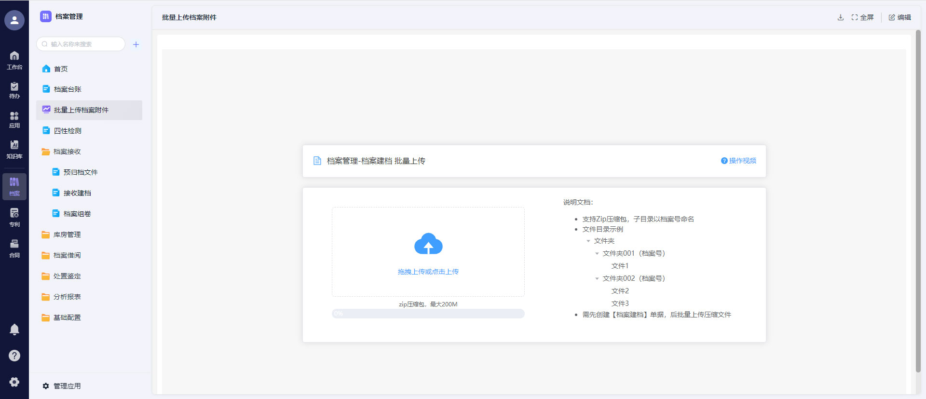Collapse the 档案接收 folder

[67, 151]
